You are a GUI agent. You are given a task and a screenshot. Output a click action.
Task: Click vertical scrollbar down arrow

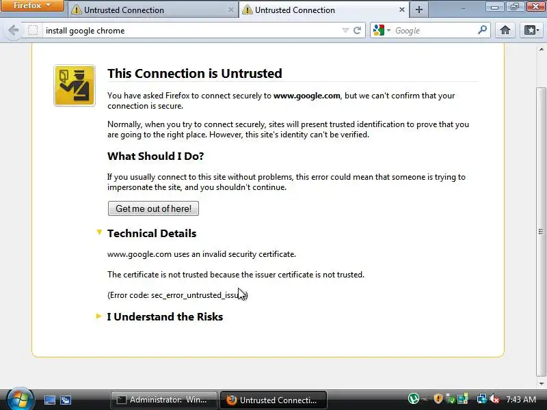click(542, 384)
